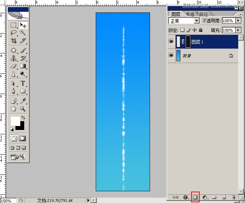Switch to full screen mode
This screenshot has height=203, width=245.
(24, 148)
